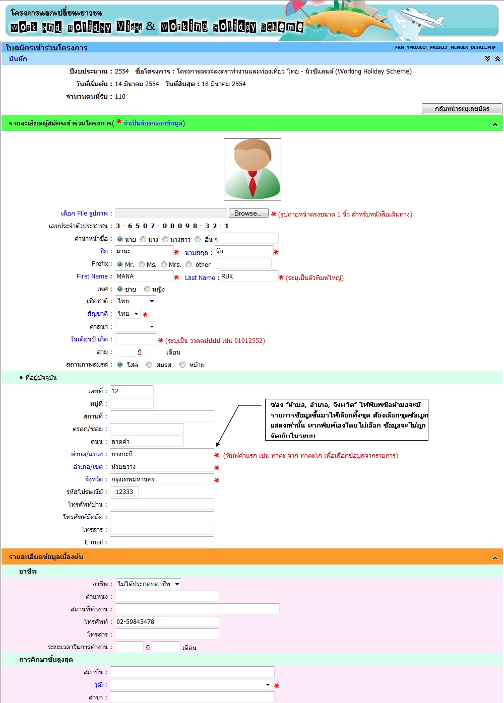Select the ชาย gender radio button
The height and width of the screenshot is (703, 504).
coord(120,289)
